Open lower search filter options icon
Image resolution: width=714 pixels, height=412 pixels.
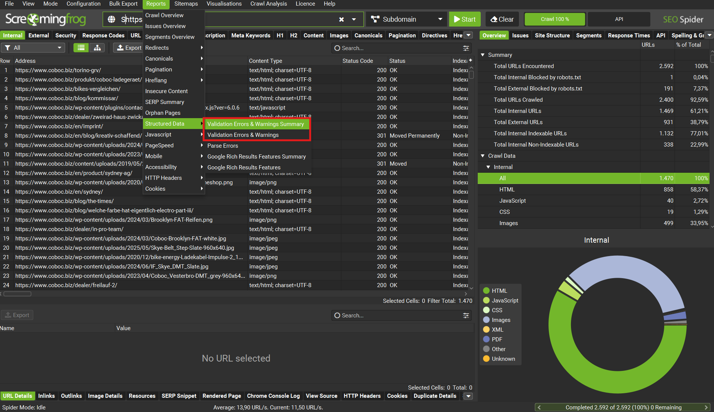466,316
